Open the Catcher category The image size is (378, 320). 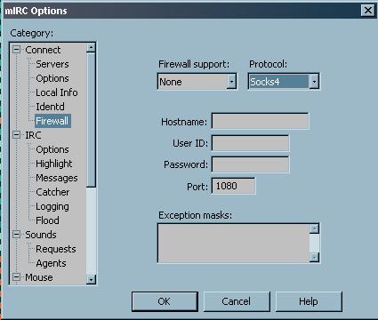click(x=52, y=192)
